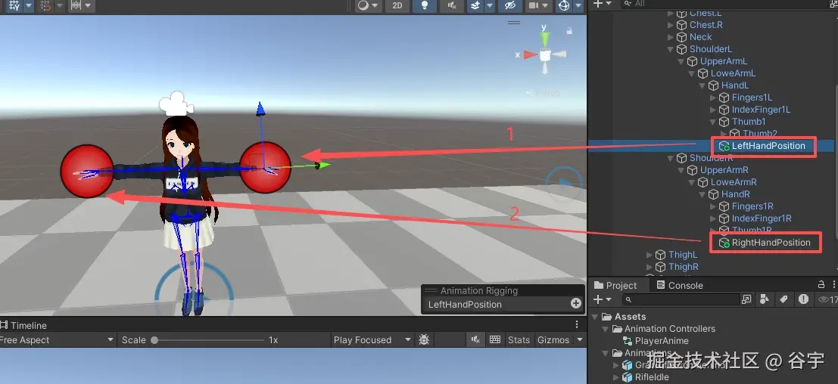Collapse the ShoulderL hierarchy node

[x=671, y=50]
